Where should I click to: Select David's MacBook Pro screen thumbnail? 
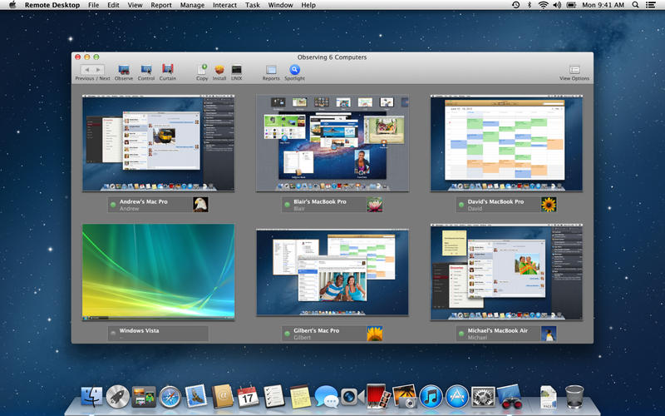506,143
